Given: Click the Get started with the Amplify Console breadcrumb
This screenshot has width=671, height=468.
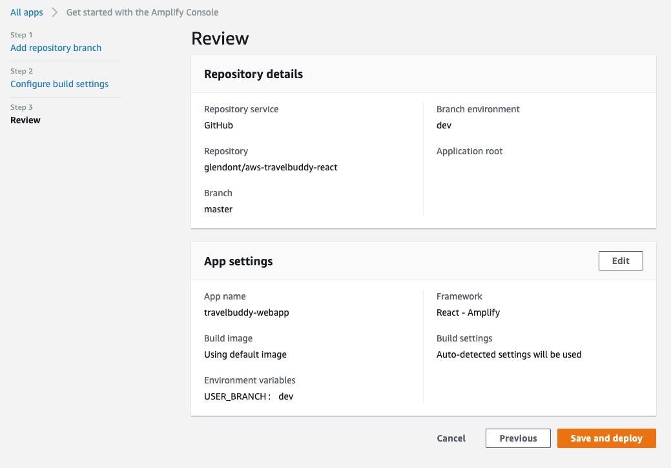Looking at the screenshot, I should (142, 12).
